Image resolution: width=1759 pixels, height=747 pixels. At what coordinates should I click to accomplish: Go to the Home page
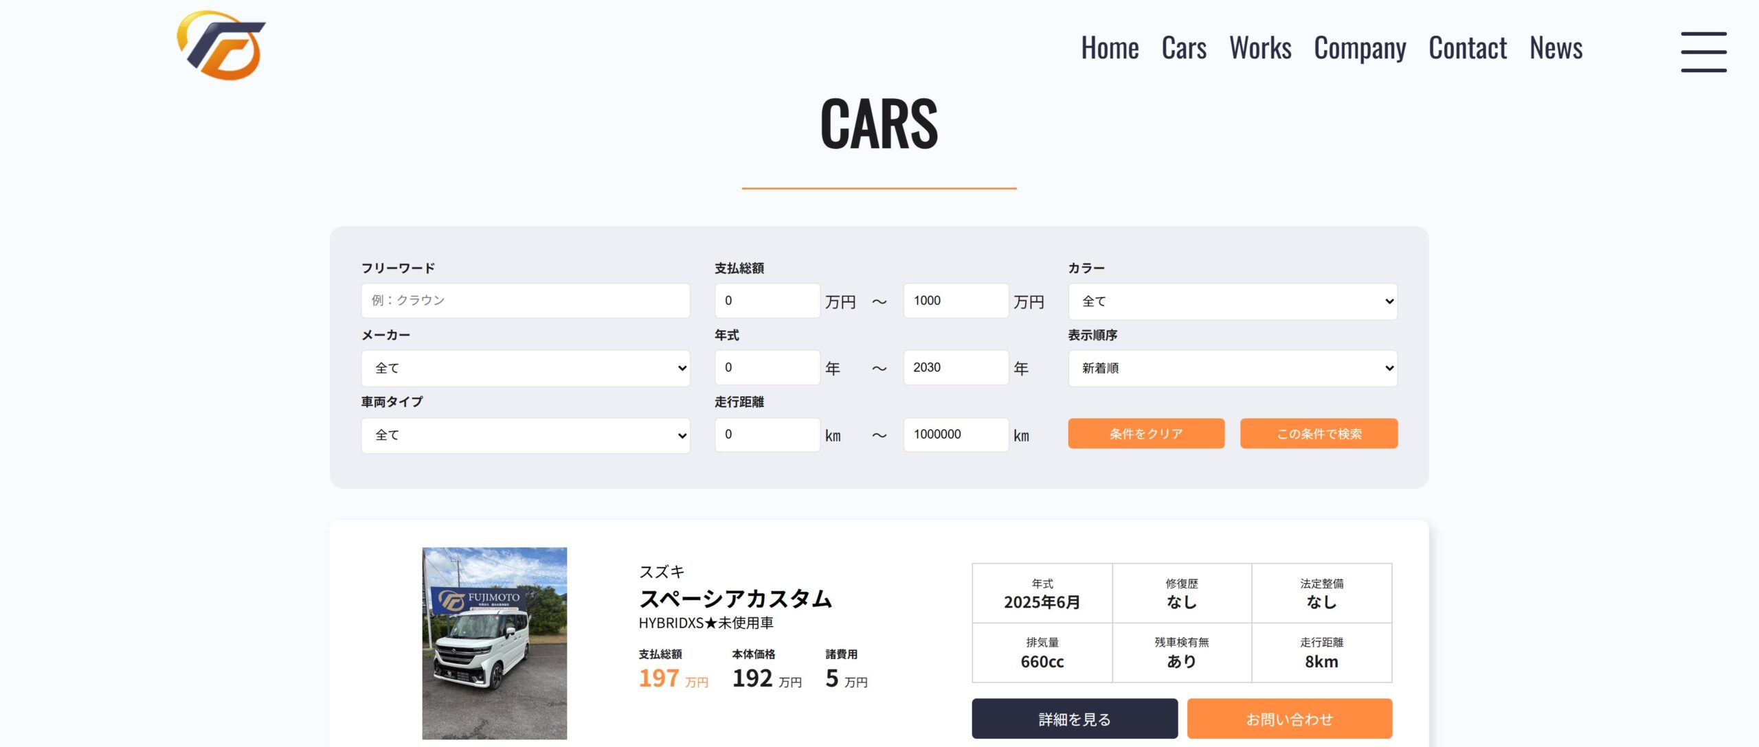(x=1110, y=48)
